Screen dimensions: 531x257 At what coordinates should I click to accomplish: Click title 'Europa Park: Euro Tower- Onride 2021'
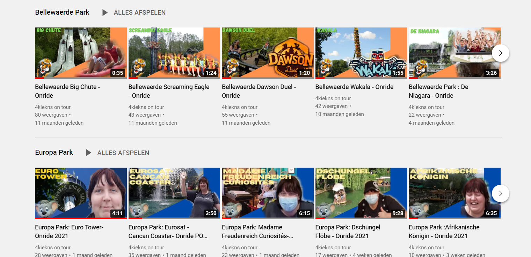point(69,232)
